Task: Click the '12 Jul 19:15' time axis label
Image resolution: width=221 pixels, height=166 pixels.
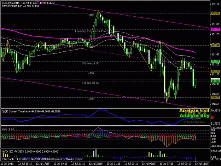Action: (60, 164)
